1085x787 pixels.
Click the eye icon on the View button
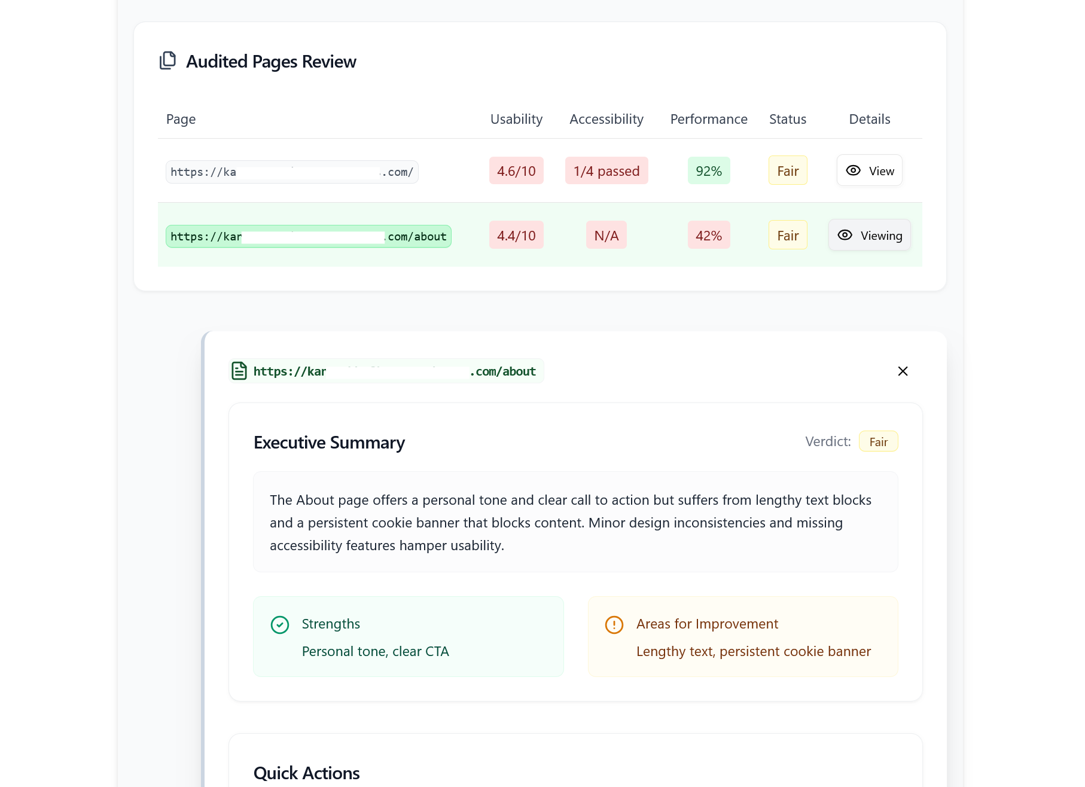[x=854, y=170]
